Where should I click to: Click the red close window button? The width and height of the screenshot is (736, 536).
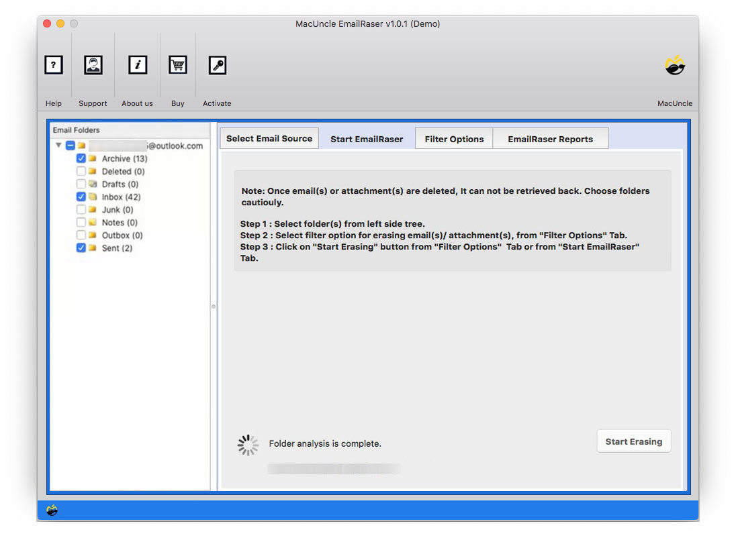click(x=47, y=23)
